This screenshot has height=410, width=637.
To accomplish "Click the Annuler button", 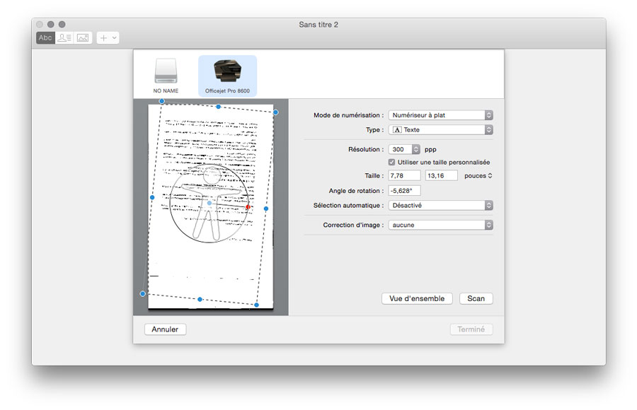I will (165, 329).
